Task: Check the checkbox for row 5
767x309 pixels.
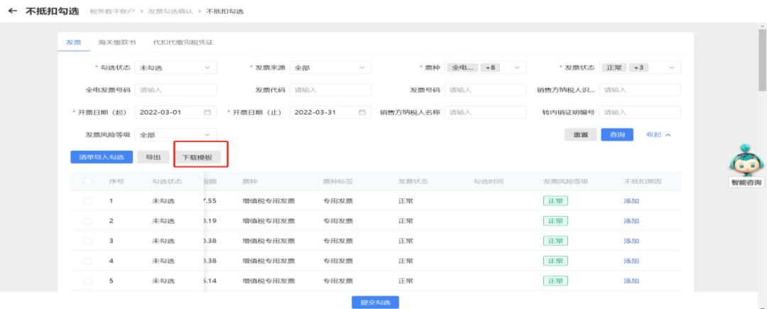Action: pos(87,281)
